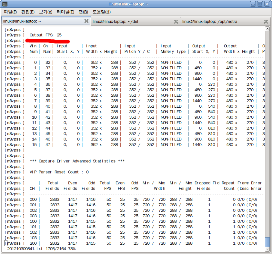This screenshot has width=272, height=254.
Task: Click the 'Output FPS: 25' text
Action: pos(45,35)
